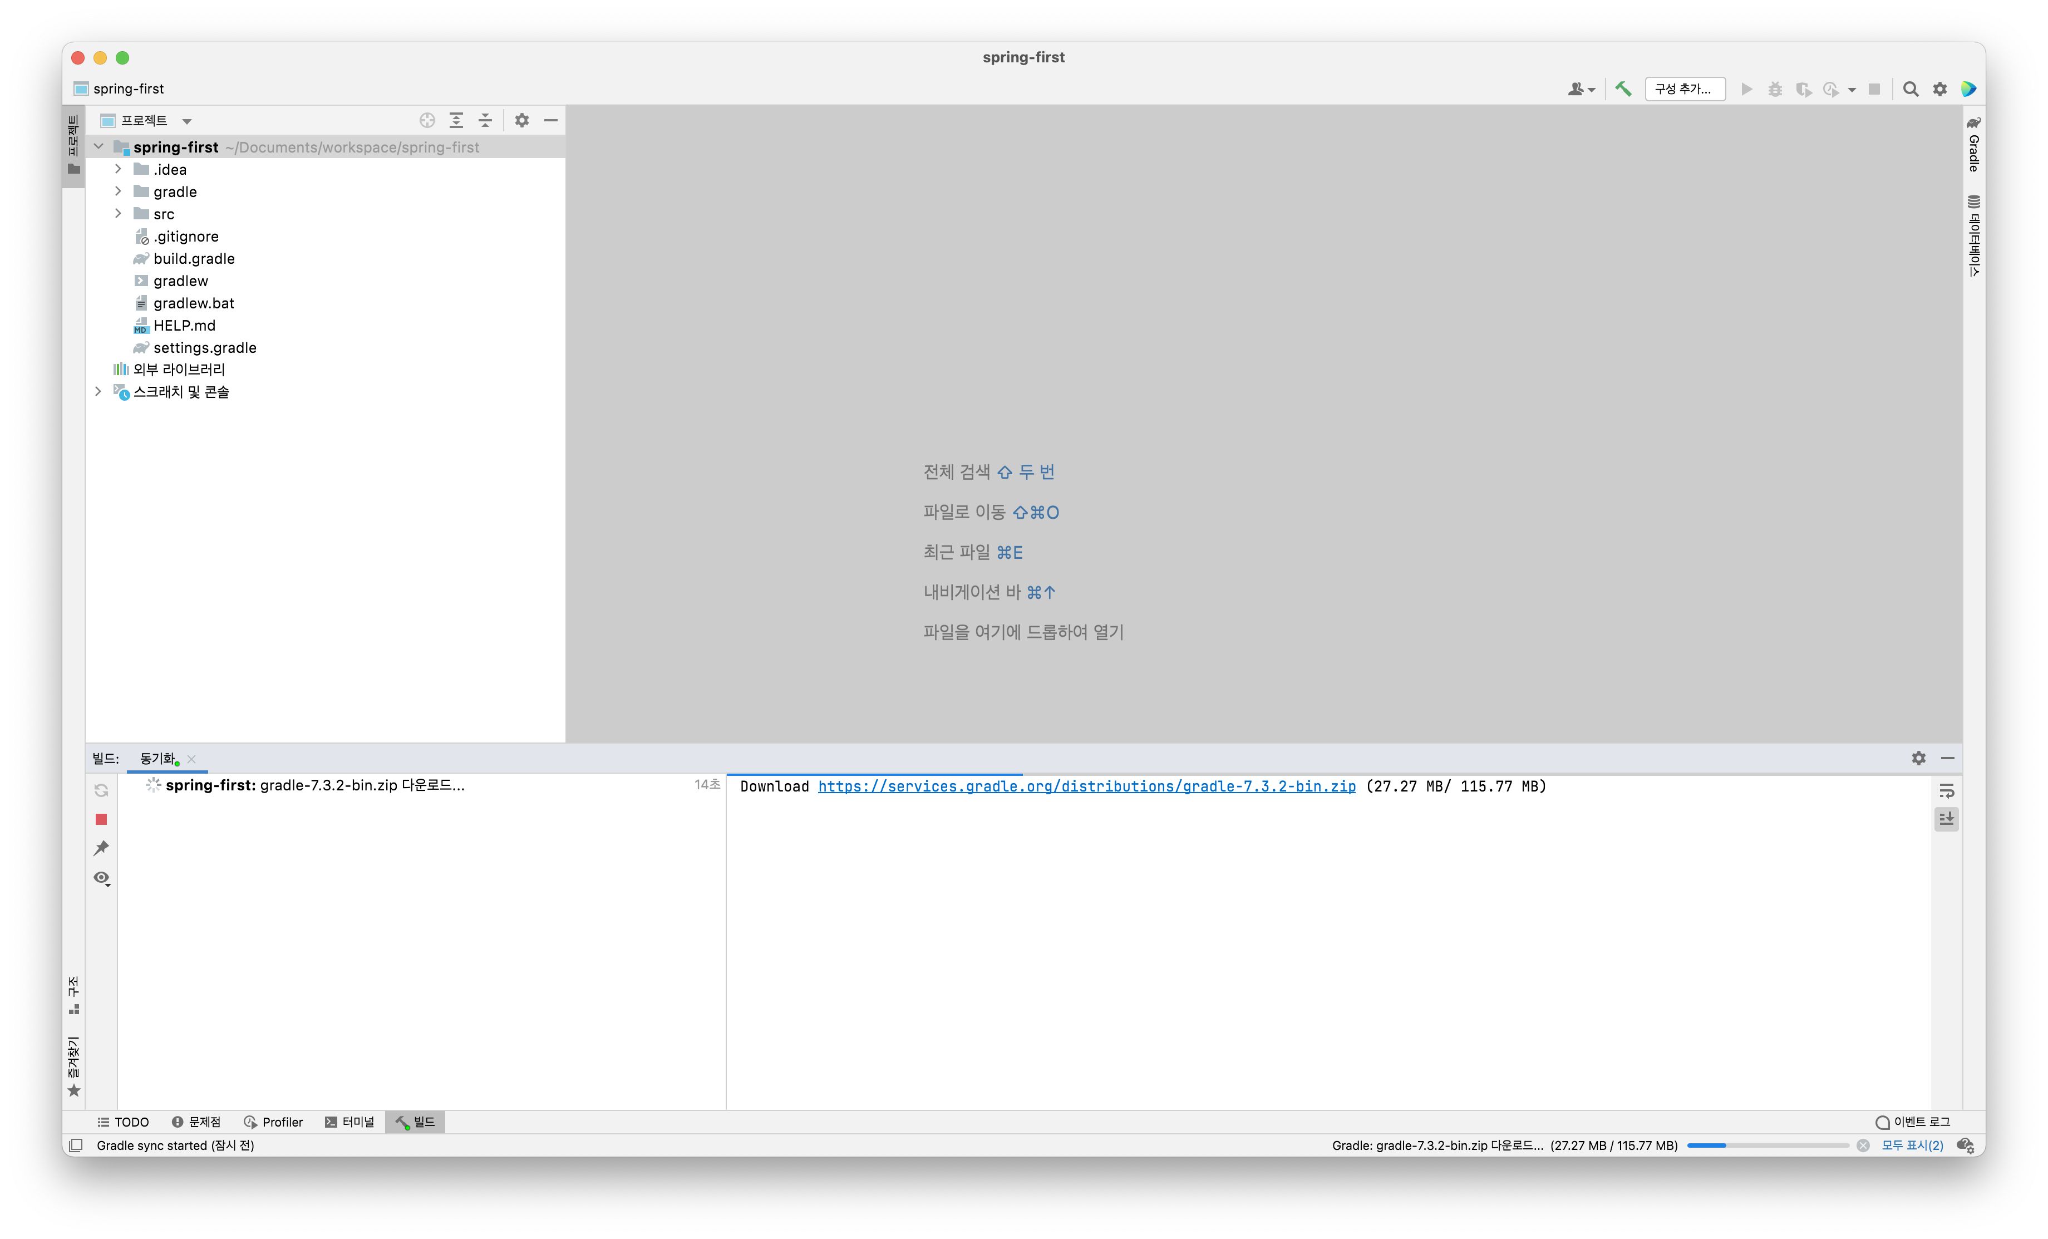Collapse all items in project tree

[485, 121]
